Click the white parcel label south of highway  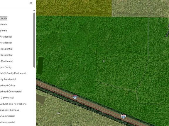tap(58, 113)
